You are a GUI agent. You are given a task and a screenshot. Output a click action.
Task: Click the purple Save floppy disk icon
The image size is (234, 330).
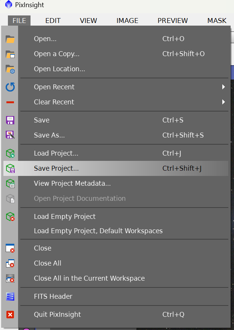point(10,120)
